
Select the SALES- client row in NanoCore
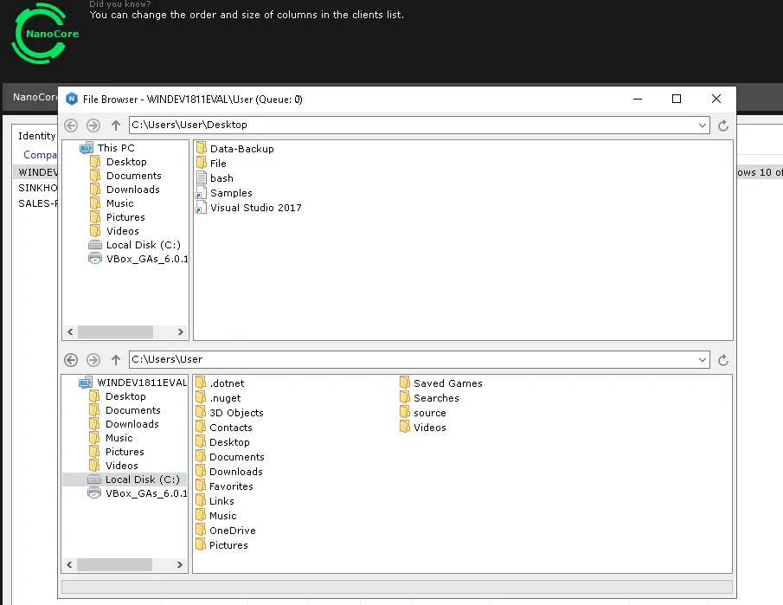(37, 203)
